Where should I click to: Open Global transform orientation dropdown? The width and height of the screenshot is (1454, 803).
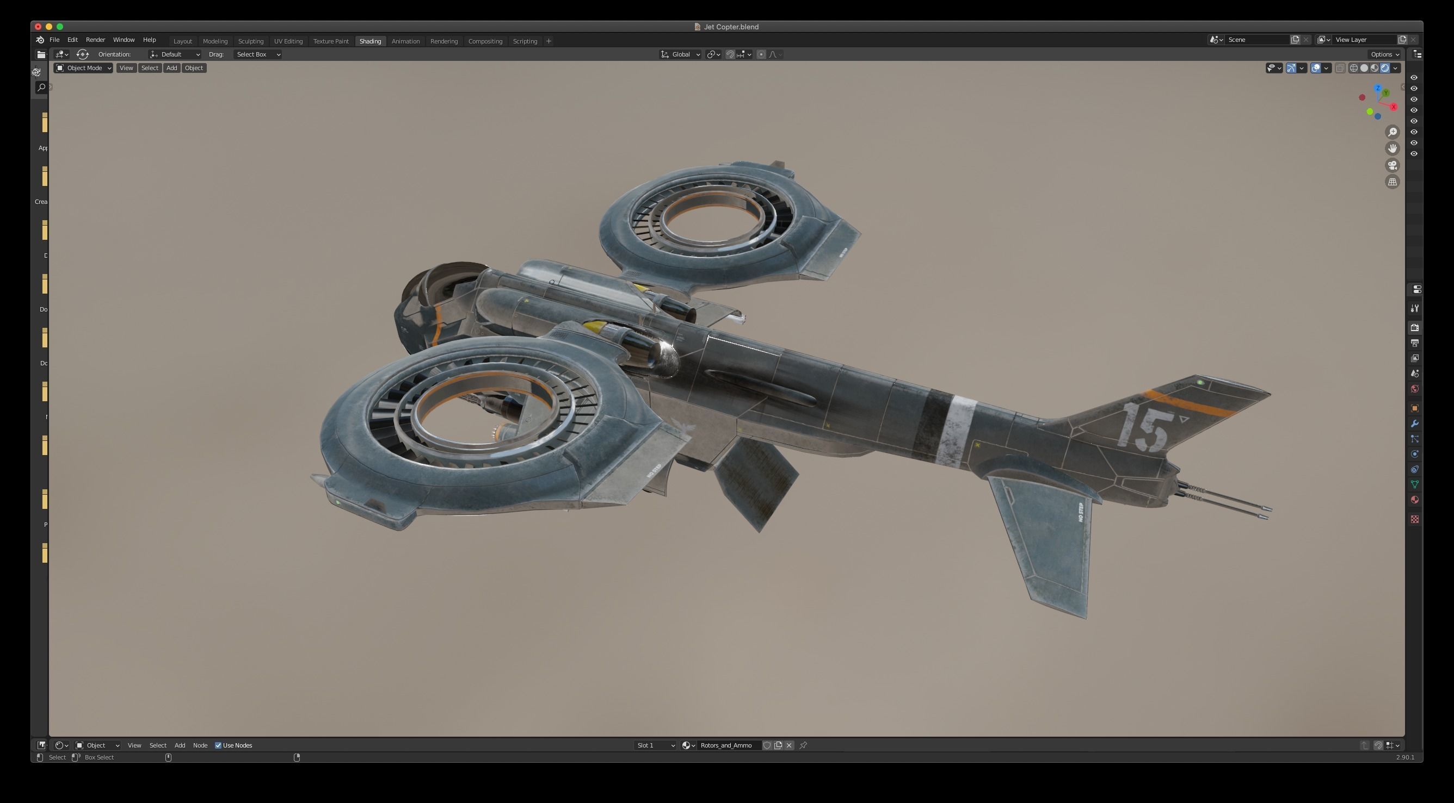click(681, 55)
